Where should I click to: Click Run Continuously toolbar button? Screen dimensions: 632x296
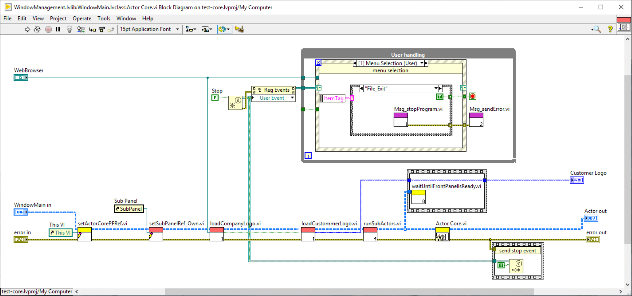point(37,29)
